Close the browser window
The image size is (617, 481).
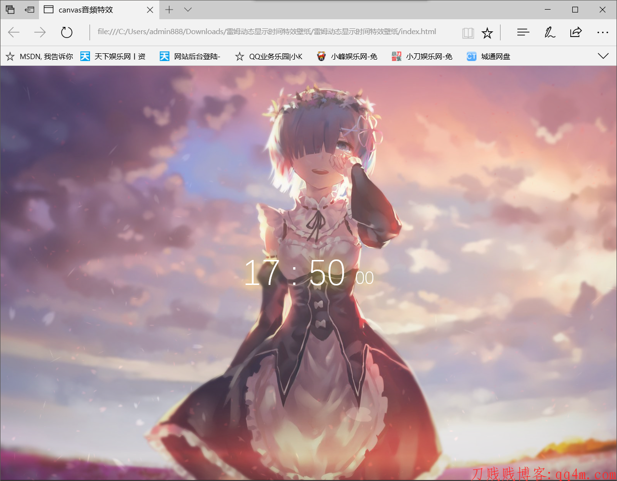coord(603,10)
